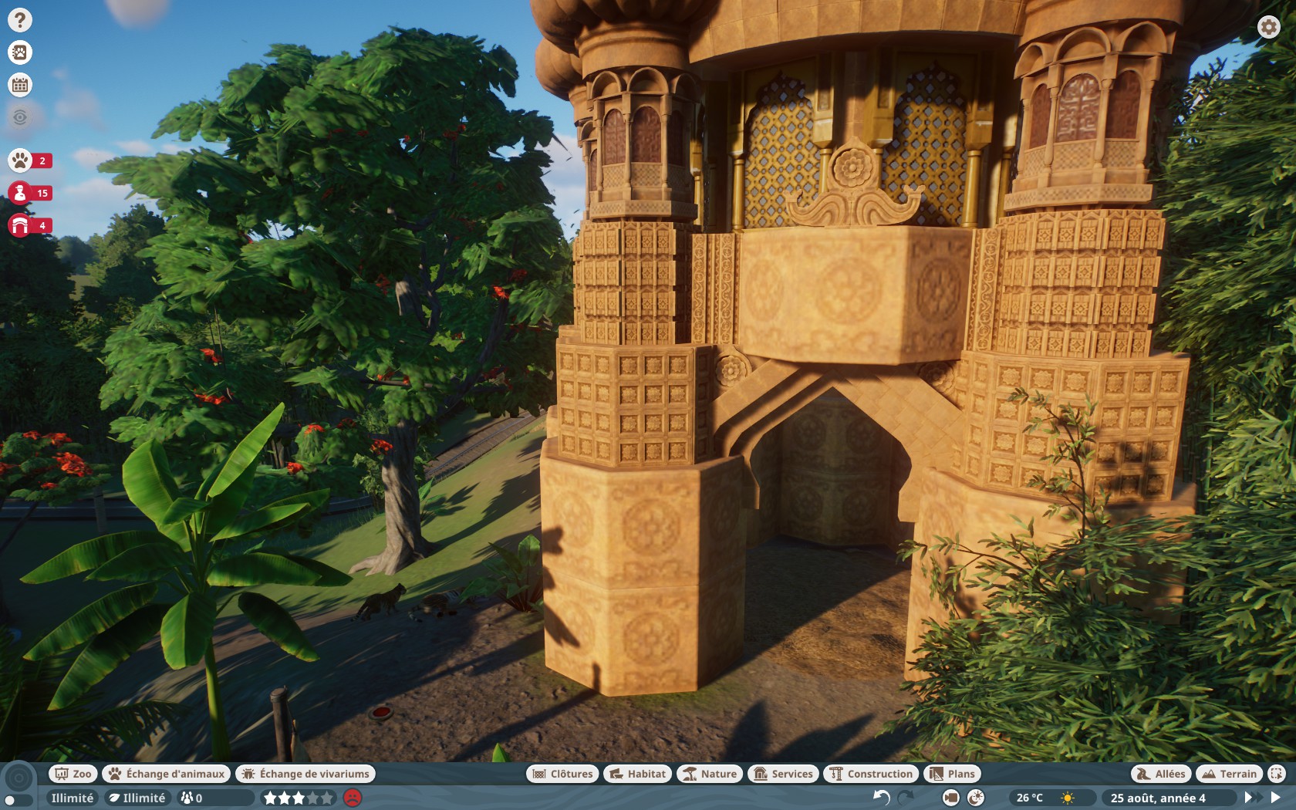Open the Zoo management tab

coord(73,774)
